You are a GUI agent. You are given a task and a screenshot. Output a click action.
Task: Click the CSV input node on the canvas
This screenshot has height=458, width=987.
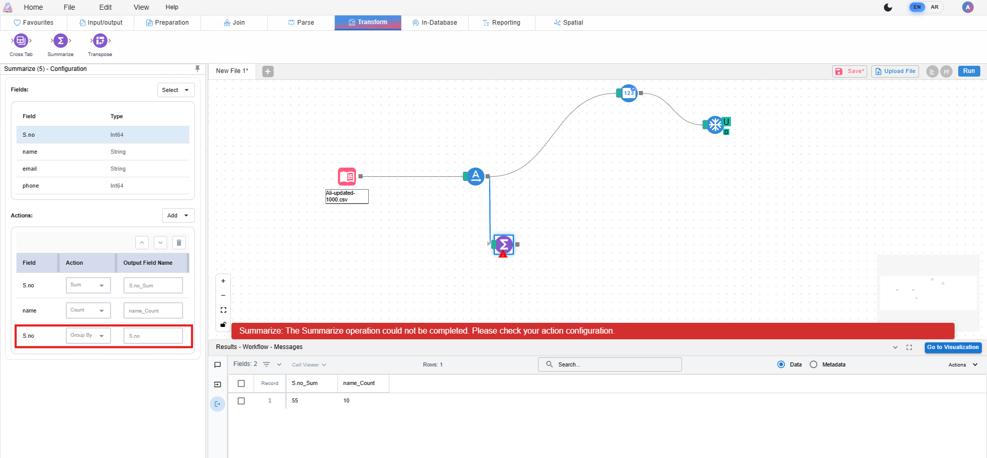pos(347,176)
